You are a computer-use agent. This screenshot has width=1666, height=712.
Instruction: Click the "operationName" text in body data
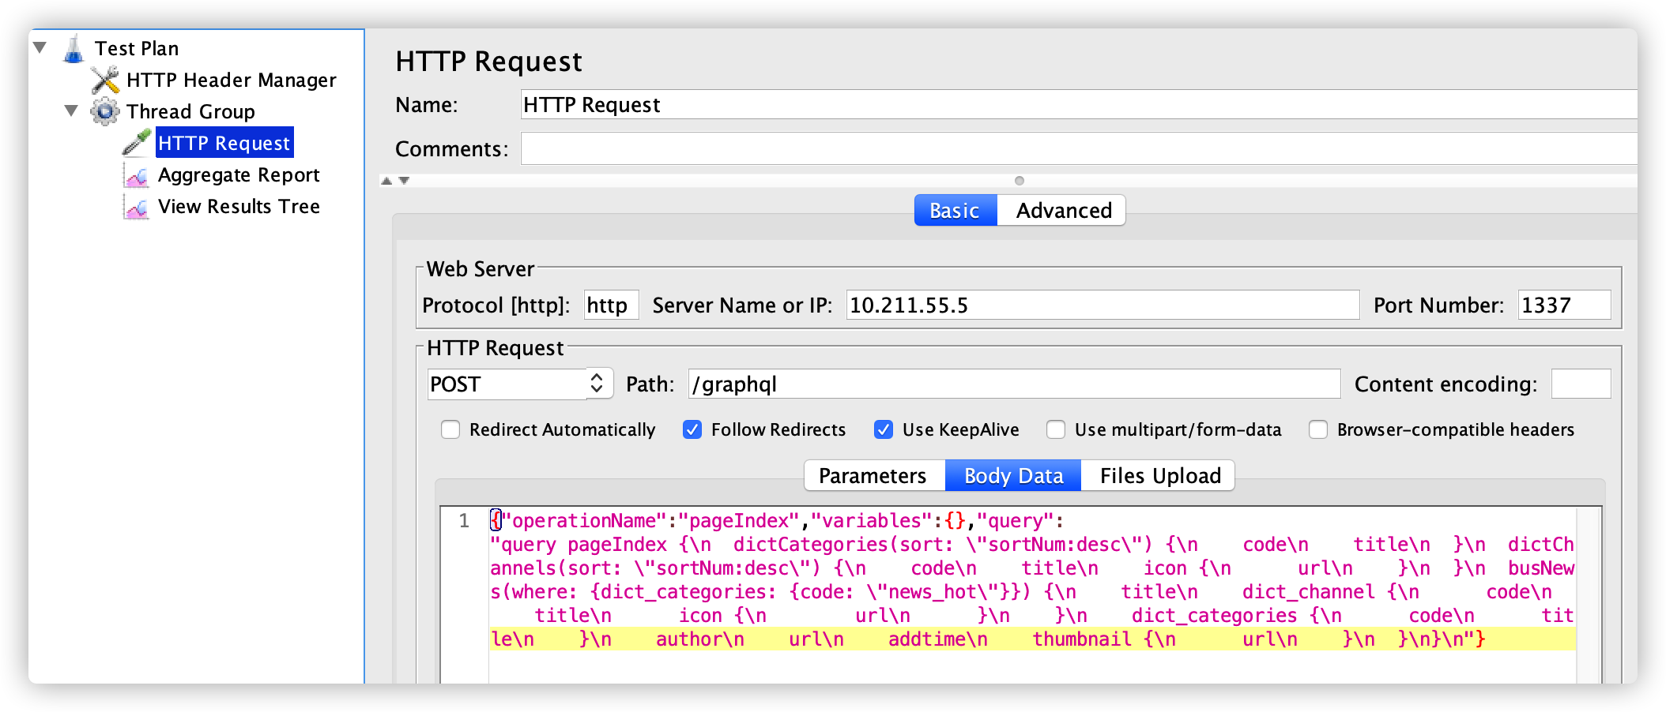(x=585, y=521)
